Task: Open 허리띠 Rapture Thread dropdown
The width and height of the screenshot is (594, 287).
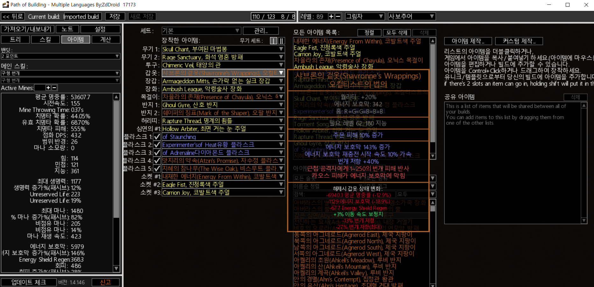Action: (223, 121)
